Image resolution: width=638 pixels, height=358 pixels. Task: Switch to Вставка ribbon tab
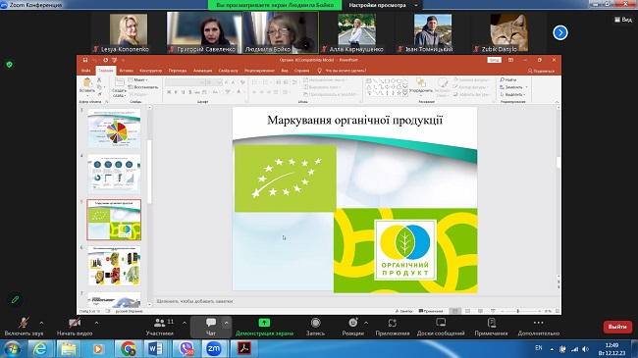tap(127, 71)
